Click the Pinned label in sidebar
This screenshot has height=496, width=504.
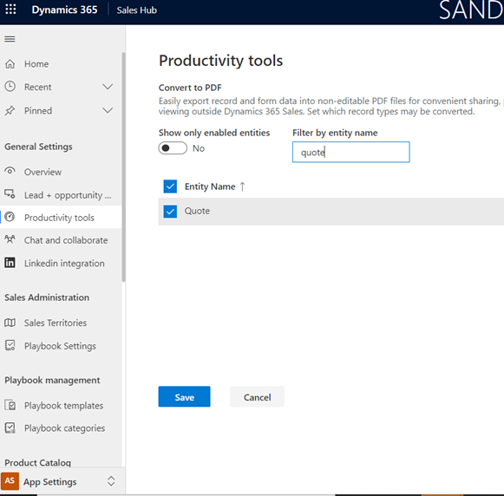tap(38, 111)
